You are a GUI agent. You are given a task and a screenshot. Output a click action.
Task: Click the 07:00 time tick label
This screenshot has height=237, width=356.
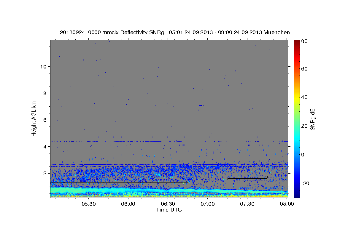(208, 204)
